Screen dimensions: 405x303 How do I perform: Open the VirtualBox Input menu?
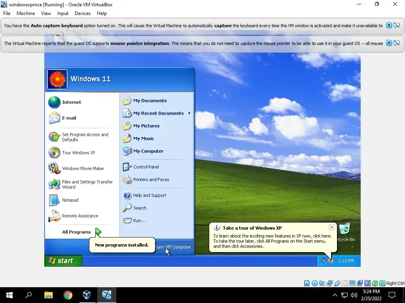63,13
